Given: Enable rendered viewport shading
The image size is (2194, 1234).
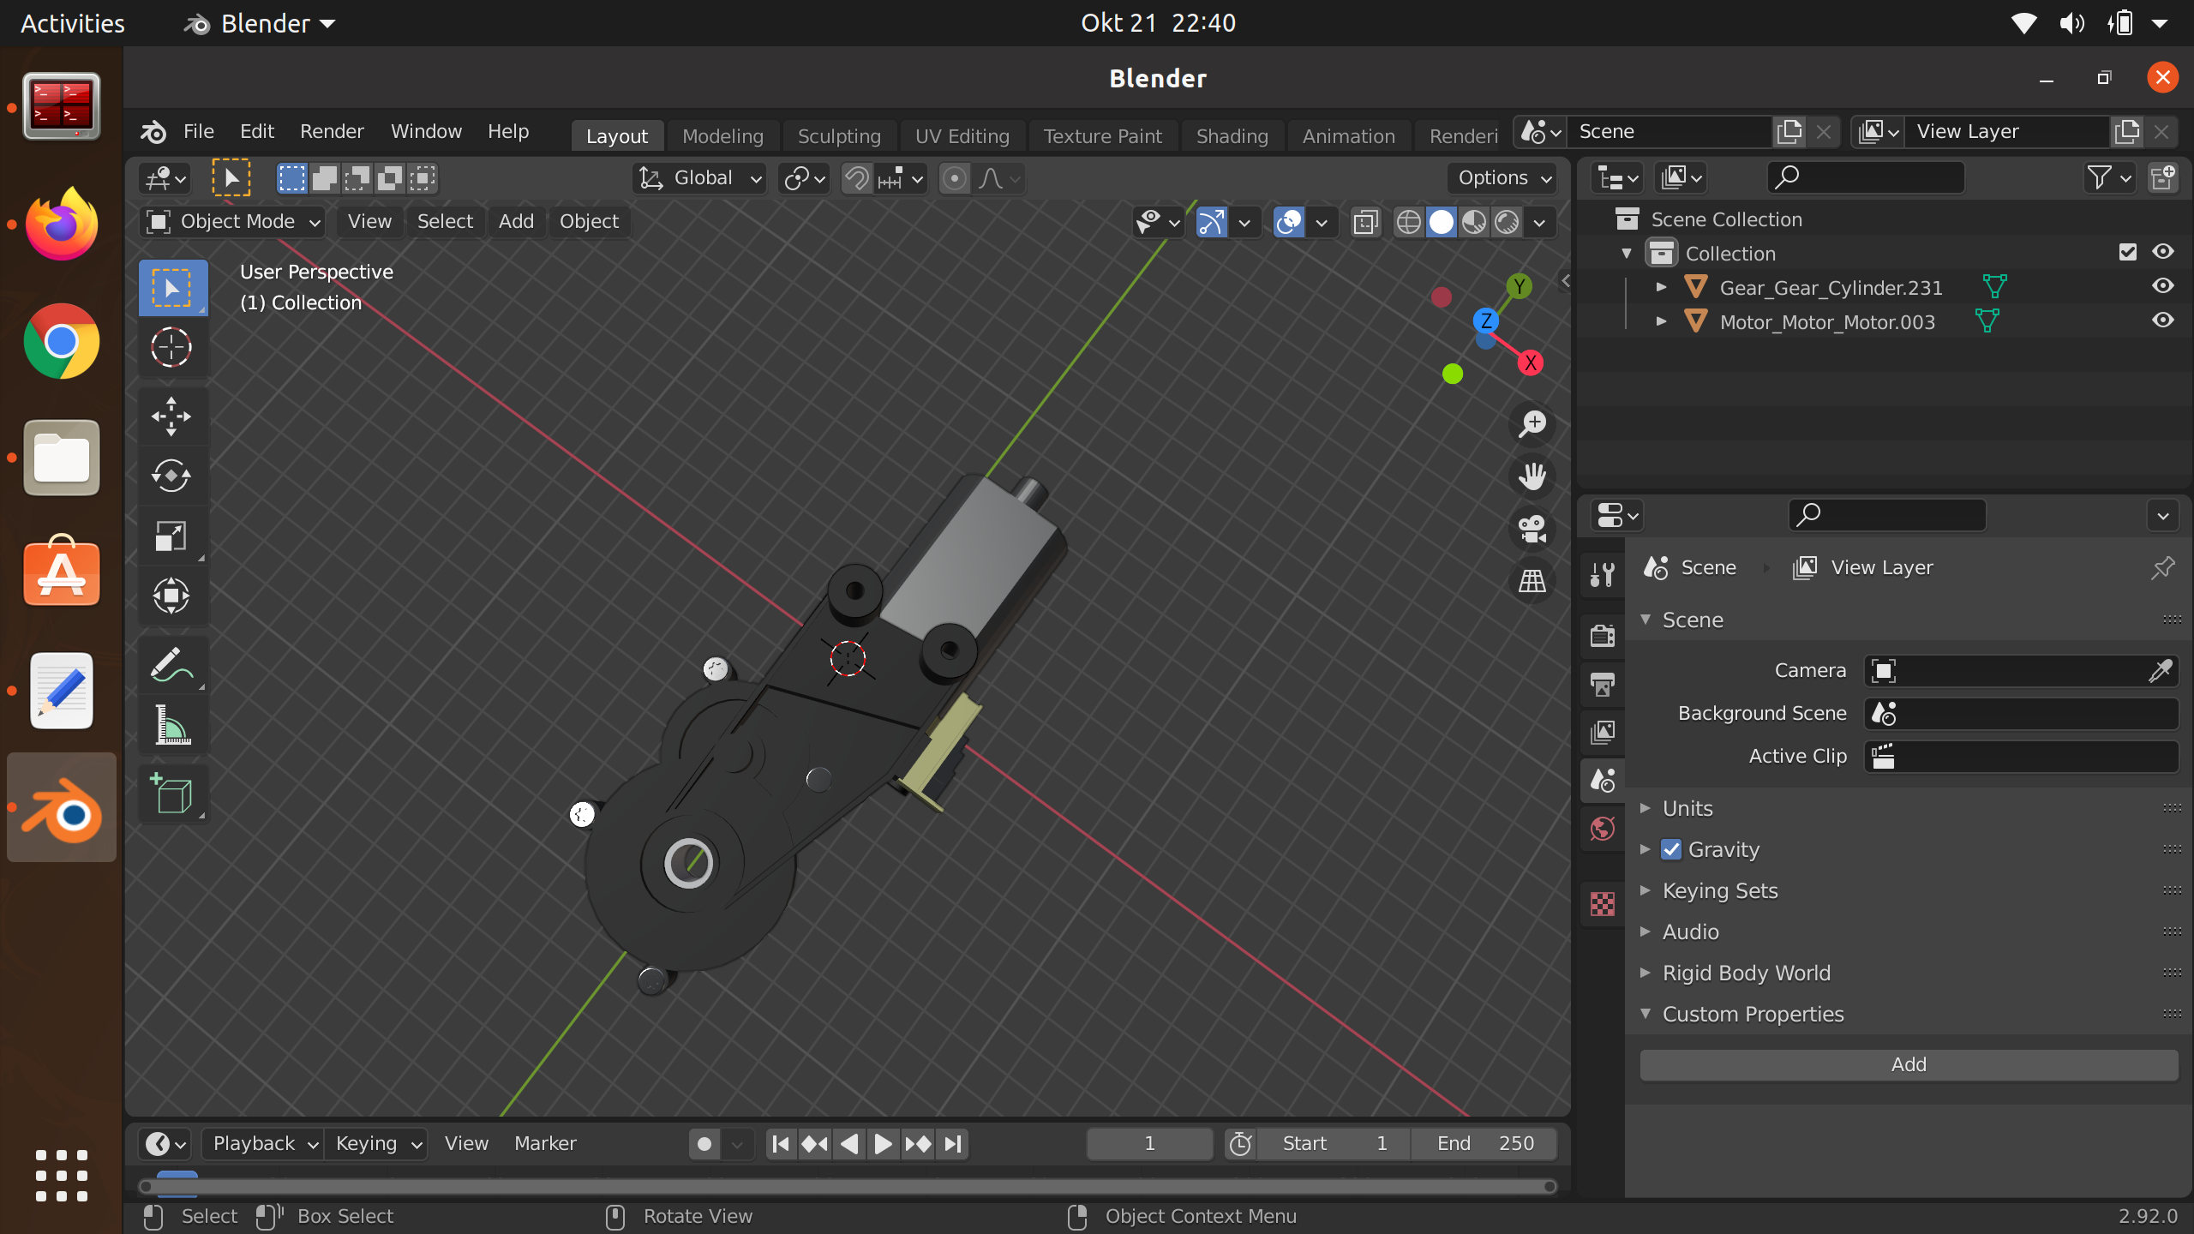Looking at the screenshot, I should tap(1508, 221).
